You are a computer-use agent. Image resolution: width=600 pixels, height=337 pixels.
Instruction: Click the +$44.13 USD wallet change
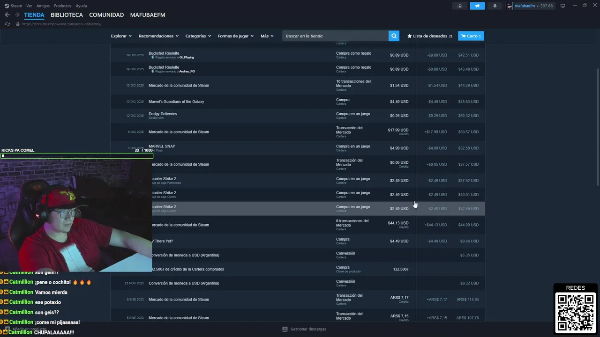click(x=435, y=225)
